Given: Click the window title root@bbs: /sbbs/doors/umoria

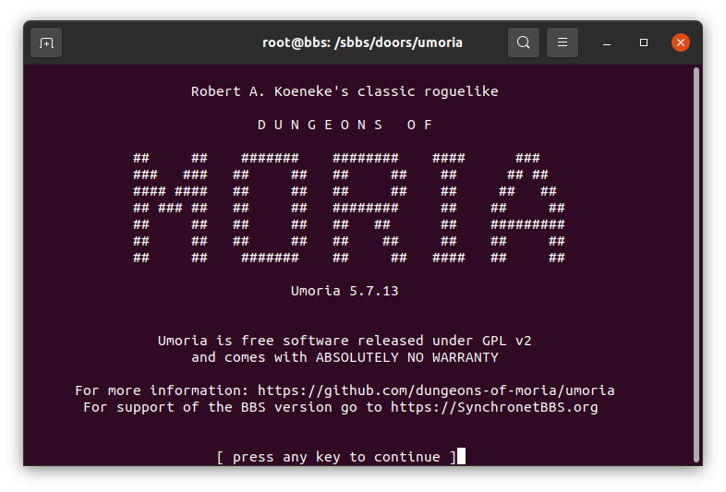Looking at the screenshot, I should point(362,42).
